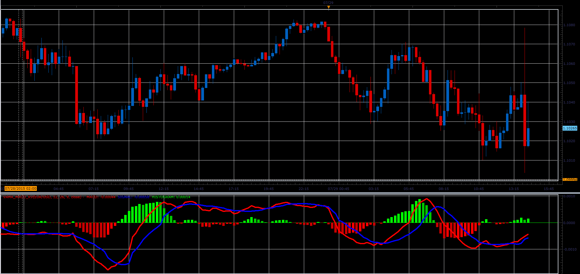
Task: Click the 1.1070 price axis label
Action: [569, 44]
